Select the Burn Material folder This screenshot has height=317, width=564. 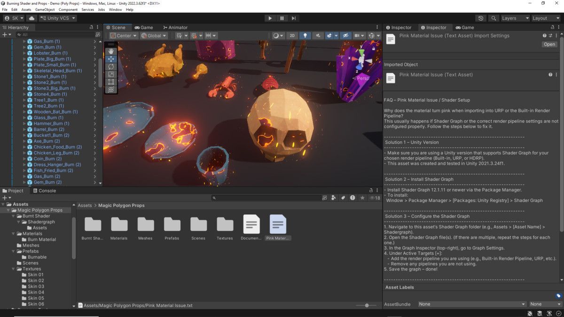38,240
